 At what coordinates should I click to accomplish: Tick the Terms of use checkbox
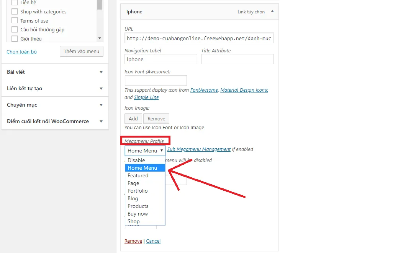15,21
